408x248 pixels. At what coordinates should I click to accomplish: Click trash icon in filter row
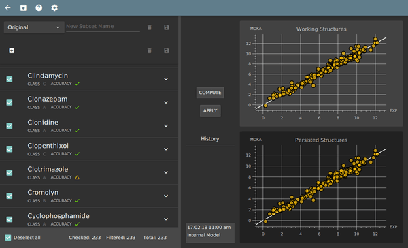click(150, 50)
